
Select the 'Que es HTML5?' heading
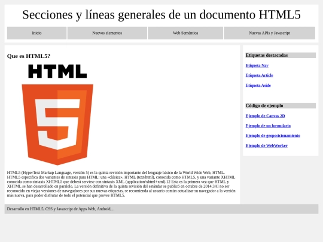click(x=29, y=56)
